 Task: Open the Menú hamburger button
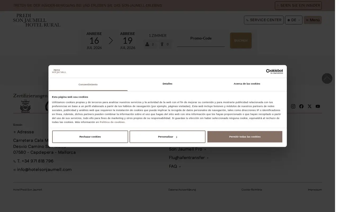313,20
